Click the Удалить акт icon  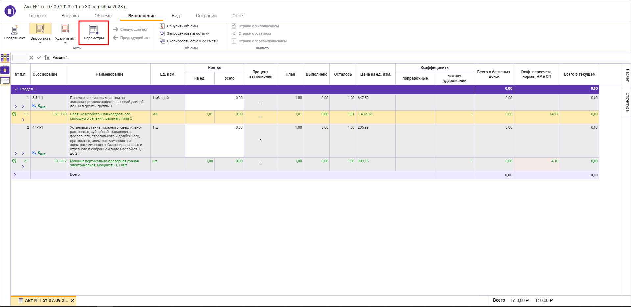[65, 30]
